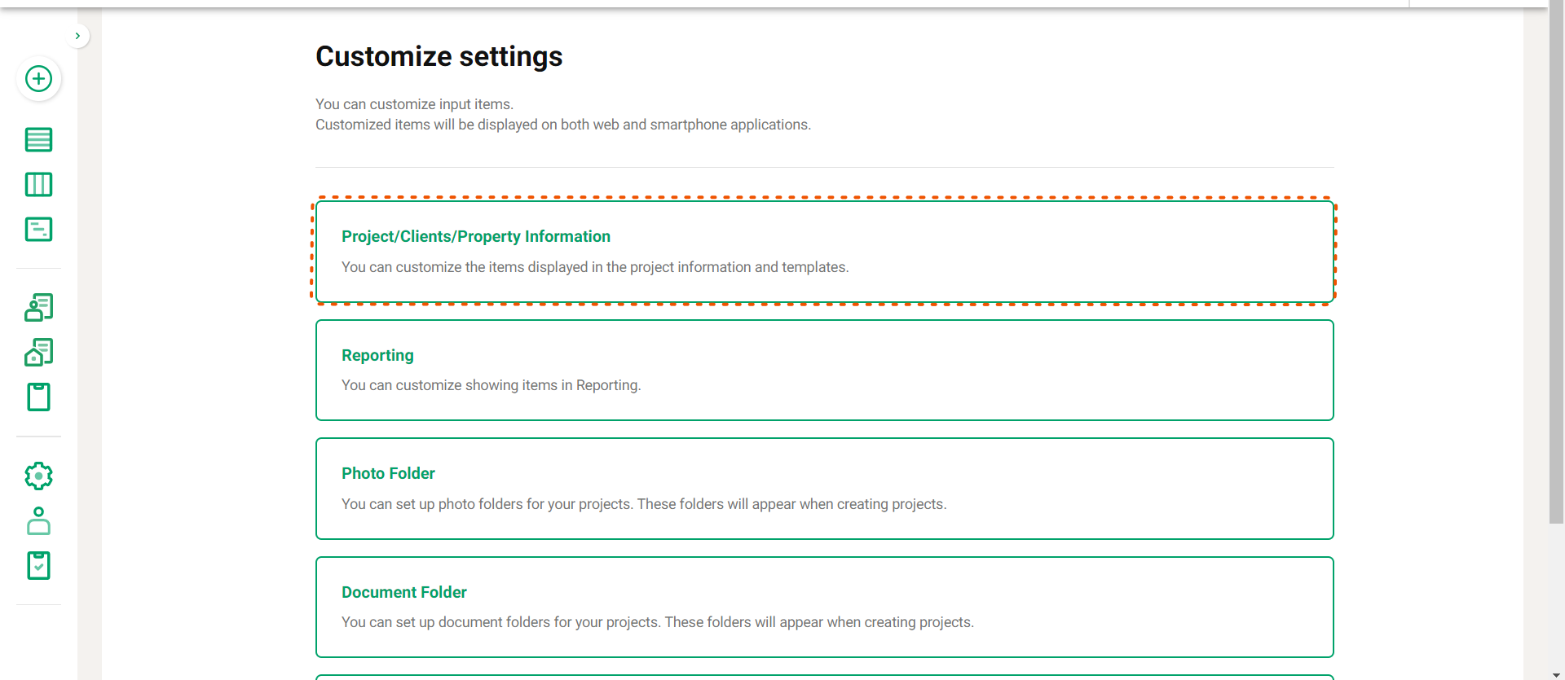
Task: Open the Document Folder settings heading
Action: tap(403, 592)
